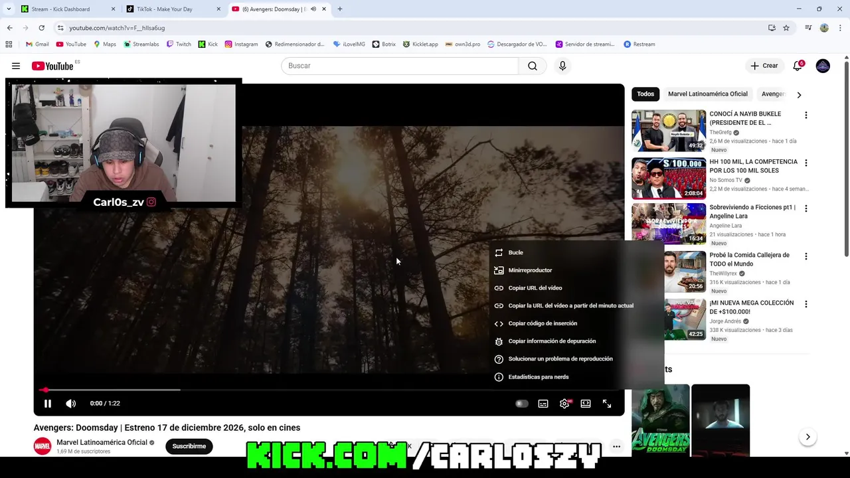
Task: Open options for MEGA COLECCIÓN video
Action: pyautogui.click(x=806, y=303)
